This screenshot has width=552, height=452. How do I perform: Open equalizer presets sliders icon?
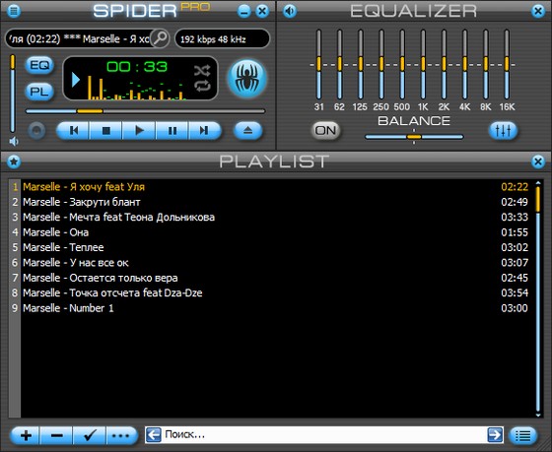coord(503,131)
